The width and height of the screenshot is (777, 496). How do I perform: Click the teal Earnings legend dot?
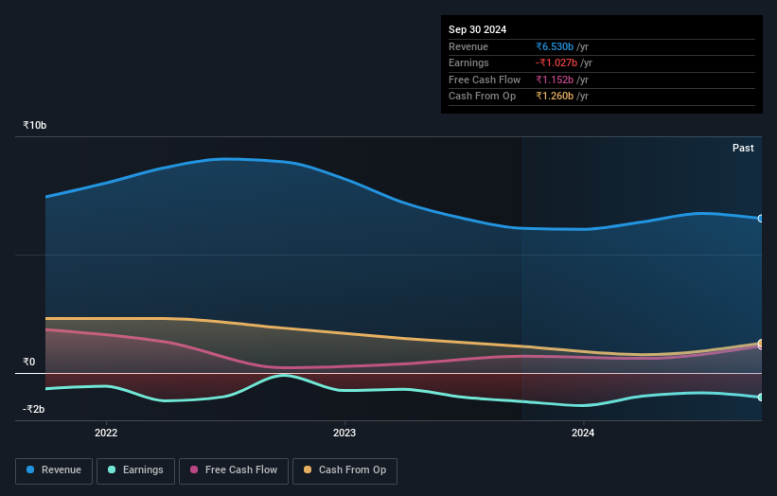[x=112, y=469]
